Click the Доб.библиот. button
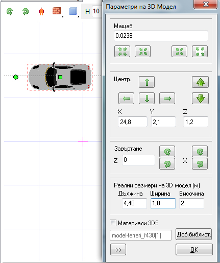This screenshot has height=263, width=220. coord(193,234)
